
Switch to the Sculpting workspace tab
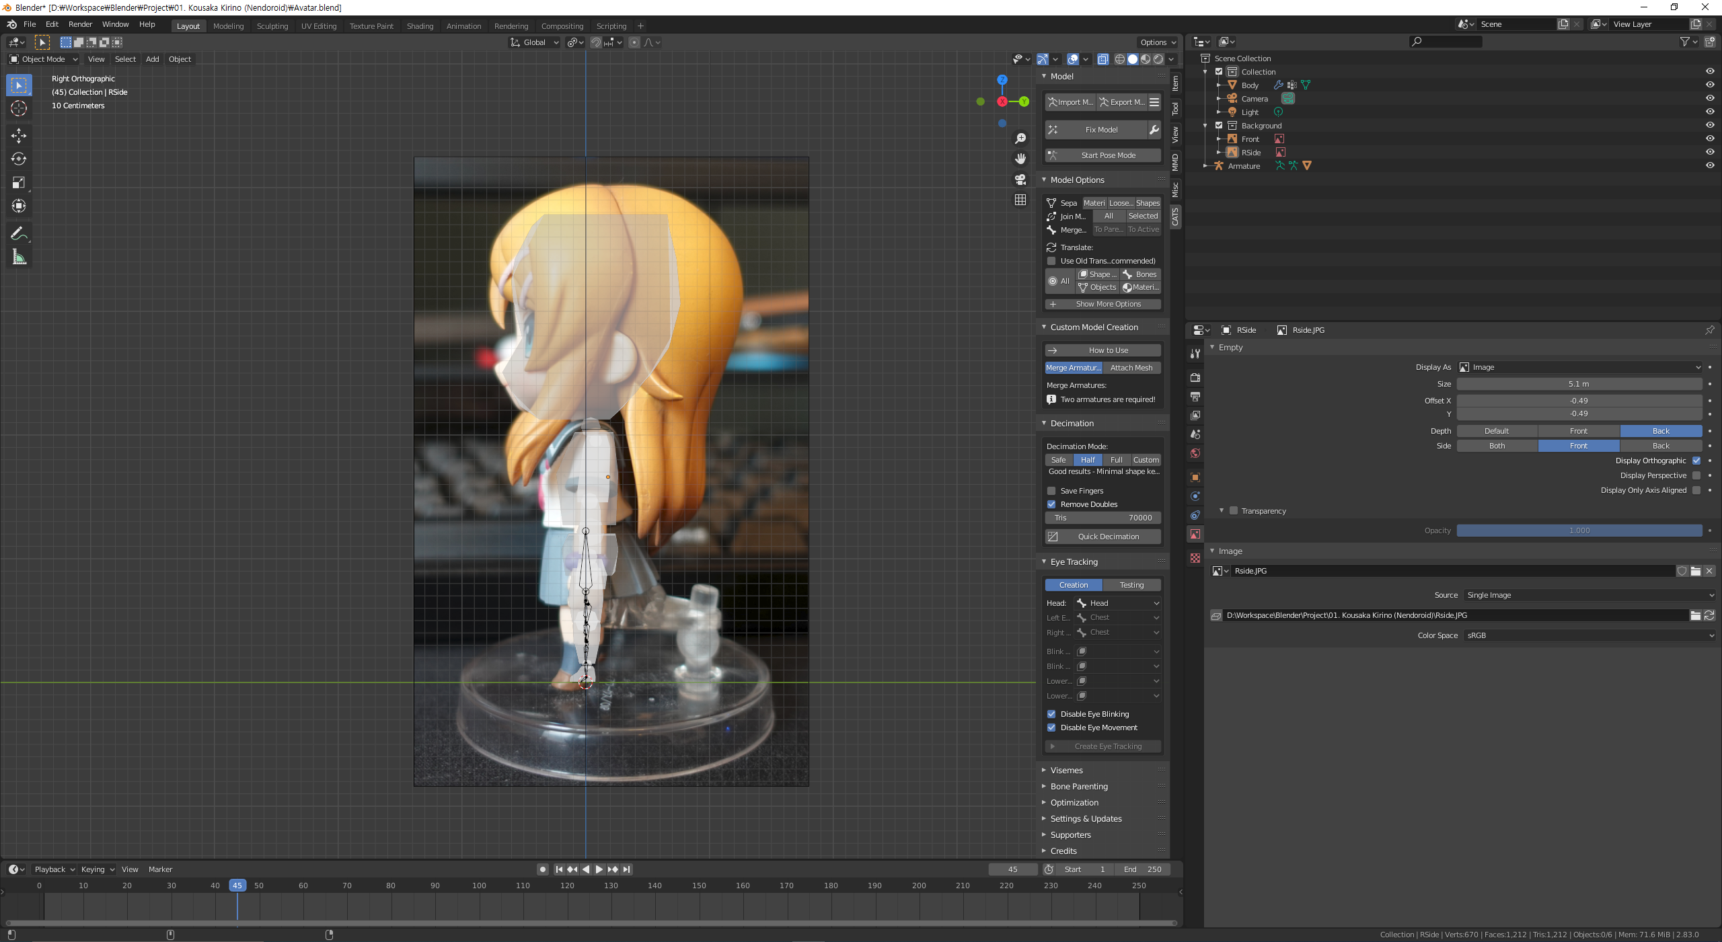tap(272, 26)
